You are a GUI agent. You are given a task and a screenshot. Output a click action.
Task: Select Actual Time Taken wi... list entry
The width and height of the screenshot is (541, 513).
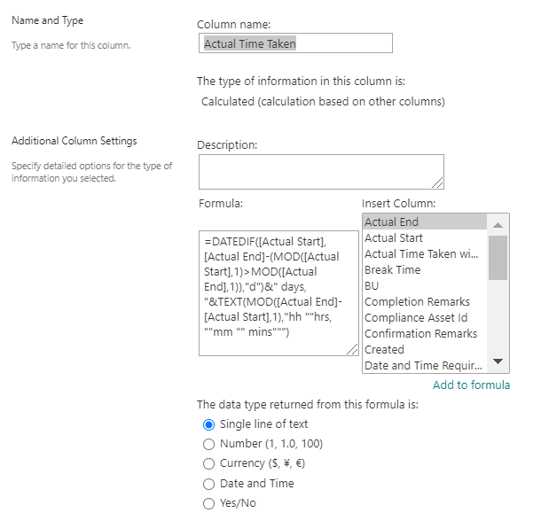click(x=425, y=253)
